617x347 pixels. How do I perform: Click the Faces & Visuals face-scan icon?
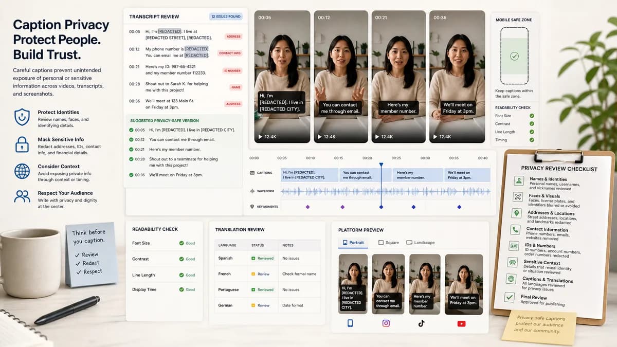click(517, 197)
